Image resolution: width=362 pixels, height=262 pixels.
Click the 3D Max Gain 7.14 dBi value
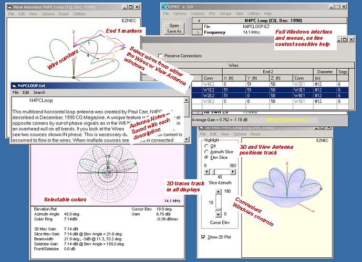pos(71,229)
